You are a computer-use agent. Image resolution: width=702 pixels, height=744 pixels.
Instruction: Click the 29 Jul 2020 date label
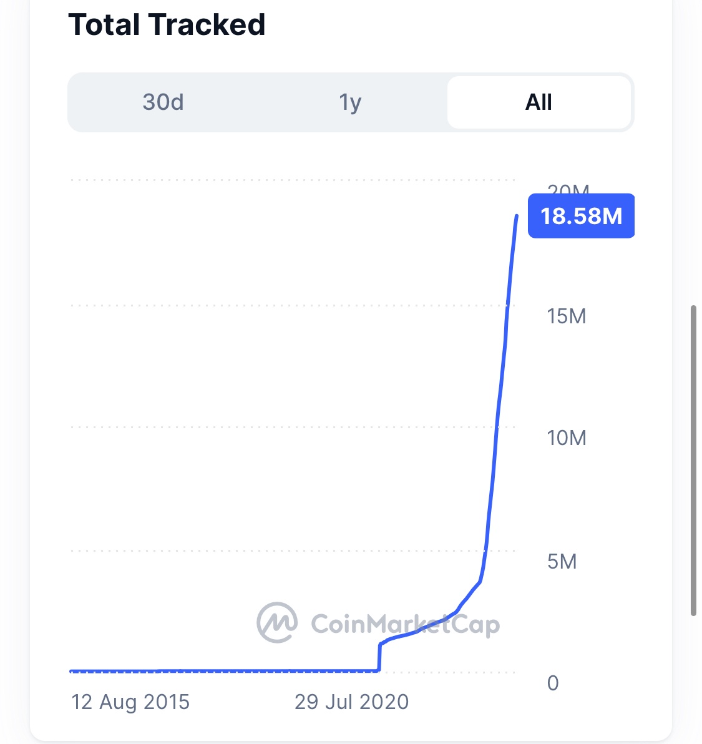[351, 702]
